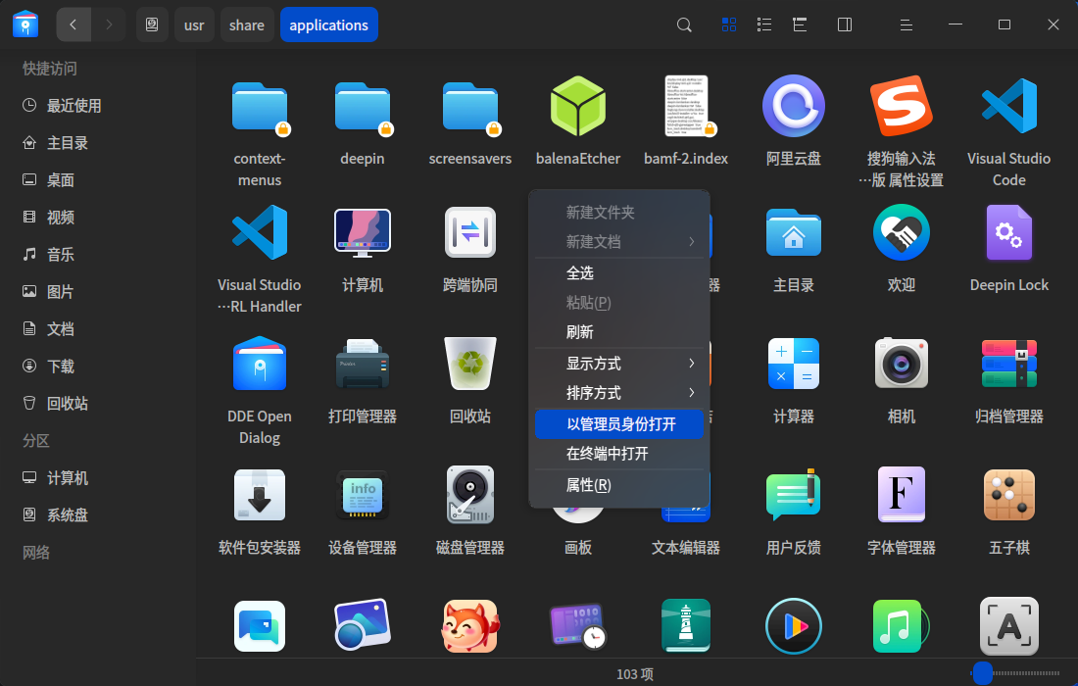Select the 搜狗输入法 属性设置 icon
The image size is (1078, 686).
[x=902, y=106]
